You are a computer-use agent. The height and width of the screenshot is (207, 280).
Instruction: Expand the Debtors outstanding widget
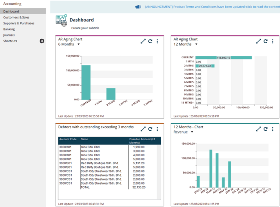pyautogui.click(x=143, y=129)
